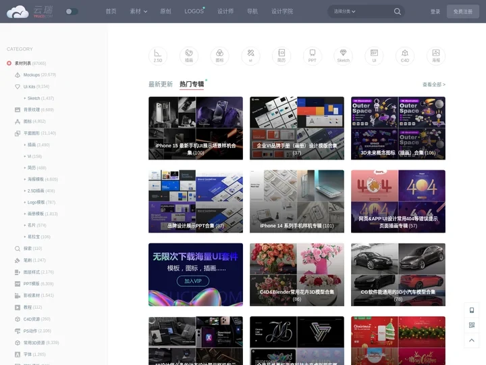The height and width of the screenshot is (365, 486).
Task: Toggle the dark mode switch in header
Action: pos(72,11)
